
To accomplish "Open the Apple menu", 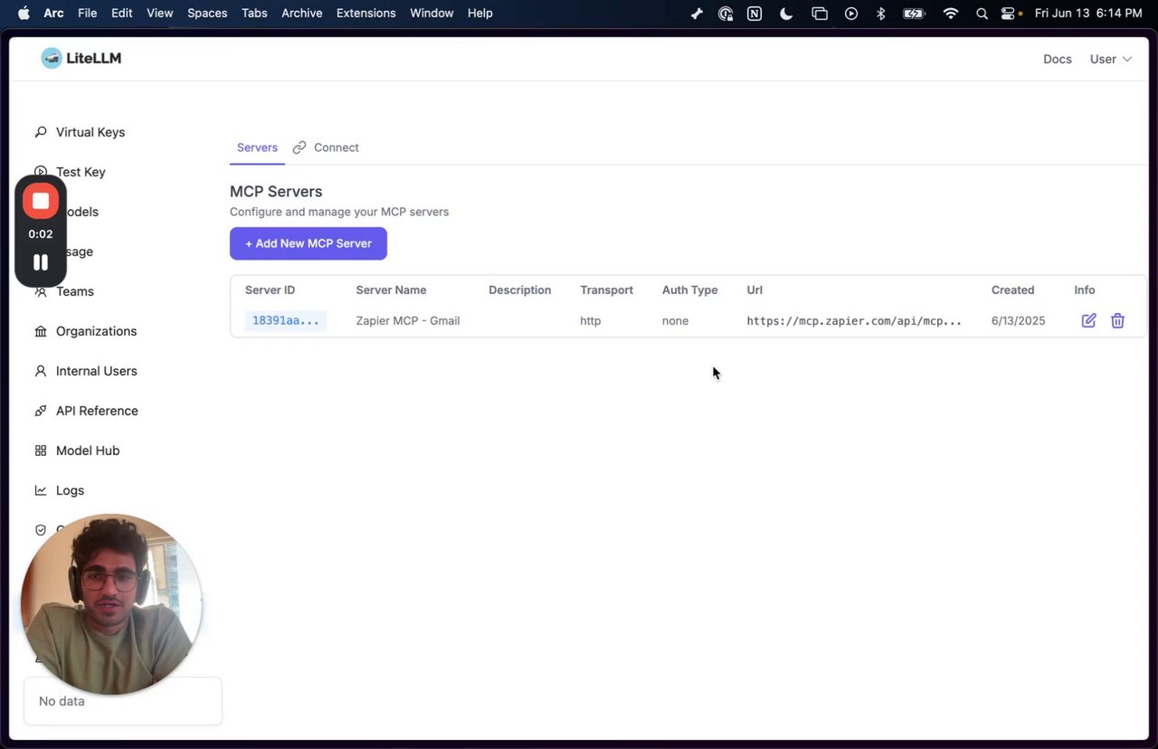I will pos(24,13).
